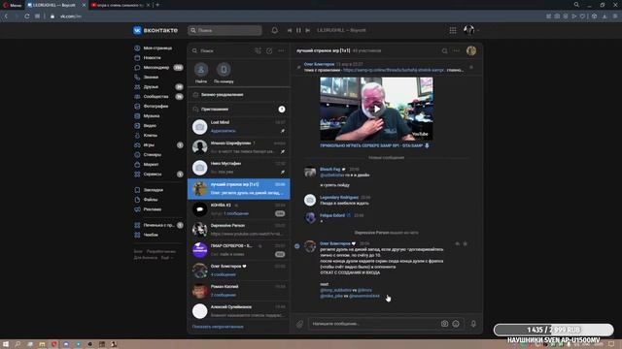Skip to next track in header player
This screenshot has width=622, height=349.
[308, 30]
